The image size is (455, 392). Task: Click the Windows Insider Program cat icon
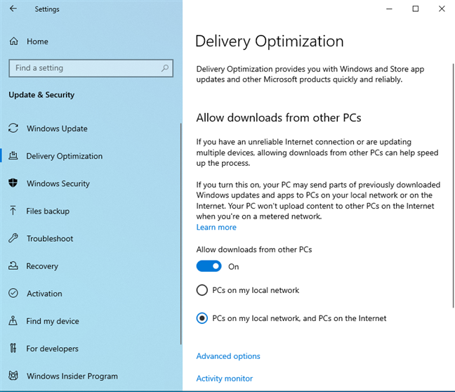click(13, 375)
